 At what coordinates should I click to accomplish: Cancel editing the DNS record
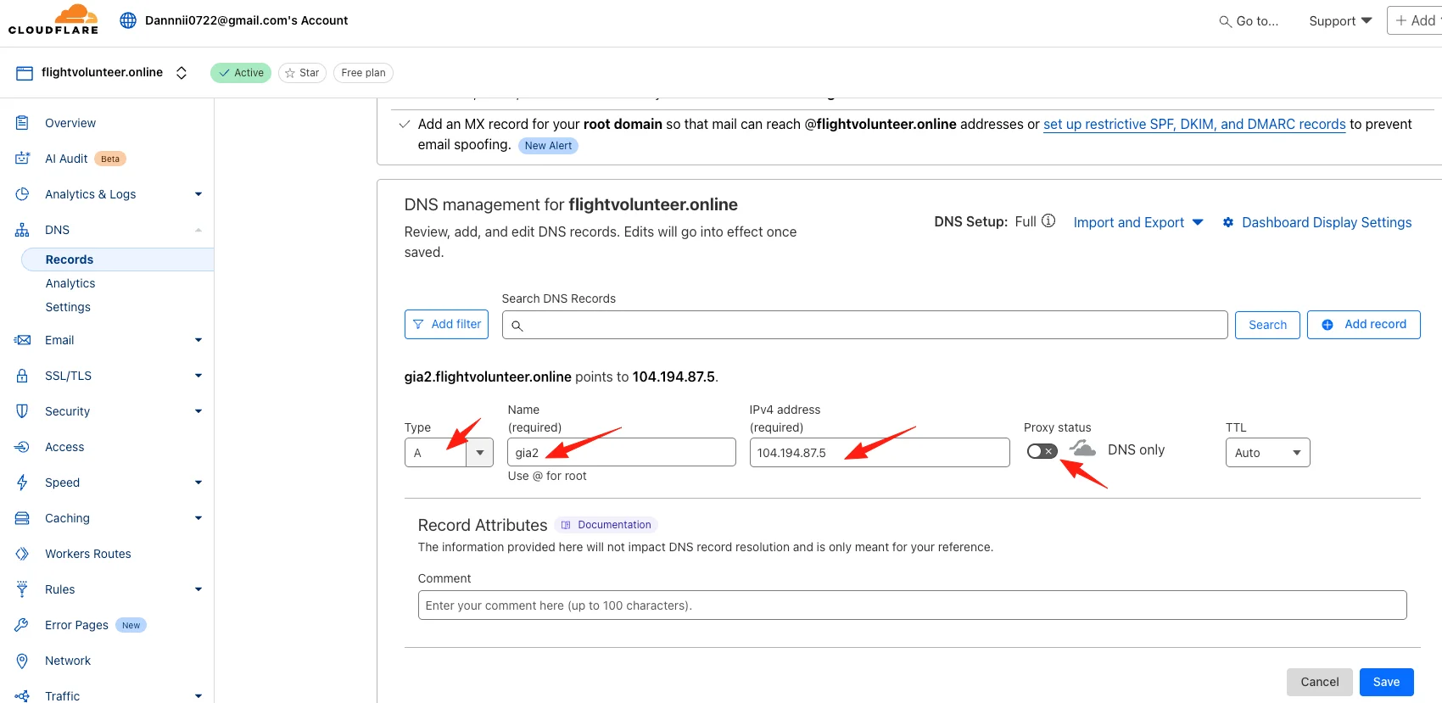[x=1320, y=682]
